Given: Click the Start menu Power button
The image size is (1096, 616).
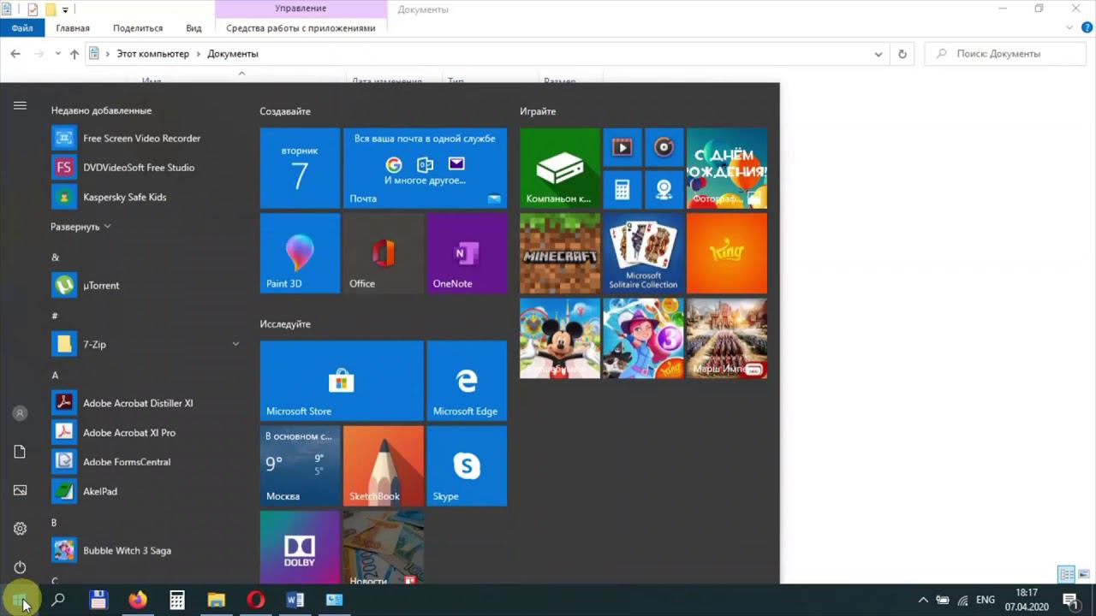Looking at the screenshot, I should [20, 567].
